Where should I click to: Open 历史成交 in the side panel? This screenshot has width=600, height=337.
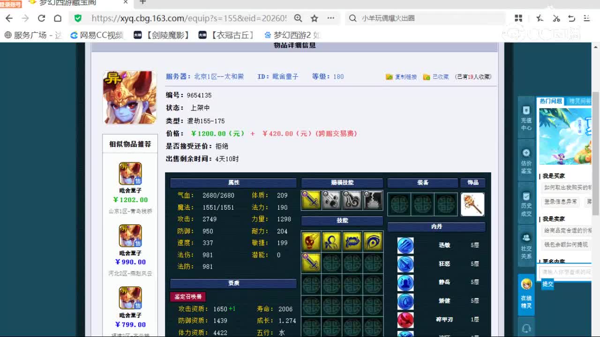click(526, 204)
